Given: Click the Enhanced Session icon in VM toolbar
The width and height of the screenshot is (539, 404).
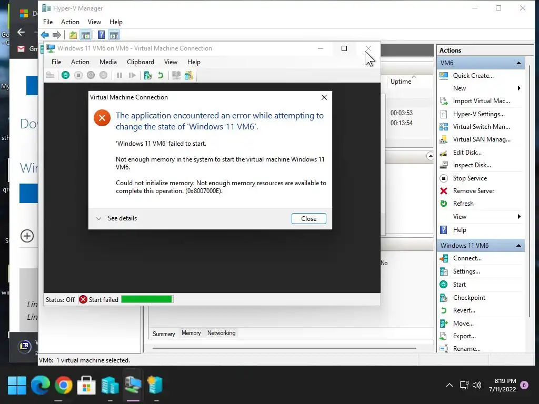Looking at the screenshot, I should 176,75.
